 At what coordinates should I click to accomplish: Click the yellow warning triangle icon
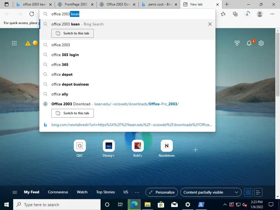pos(28,43)
